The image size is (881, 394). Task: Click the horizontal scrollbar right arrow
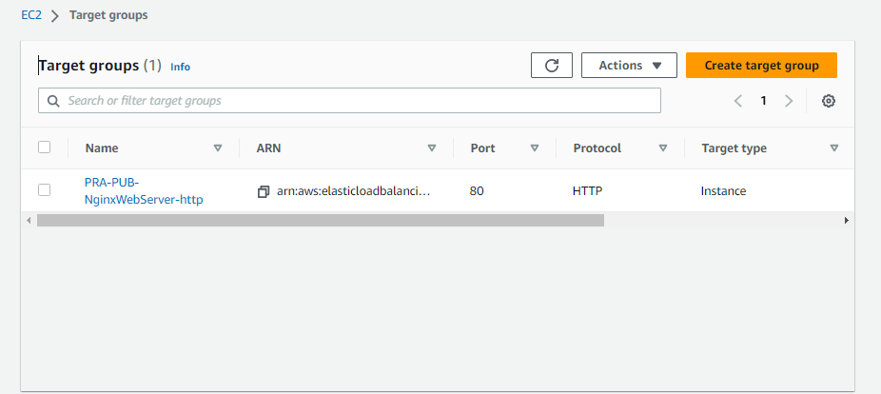(x=847, y=221)
